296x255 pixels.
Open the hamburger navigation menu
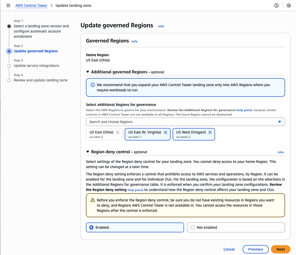(x=8, y=5)
